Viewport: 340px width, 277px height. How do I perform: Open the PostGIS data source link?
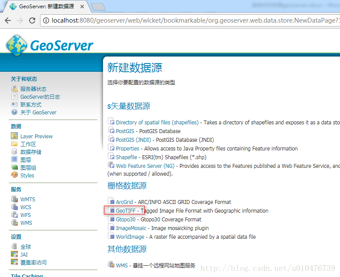[125, 131]
